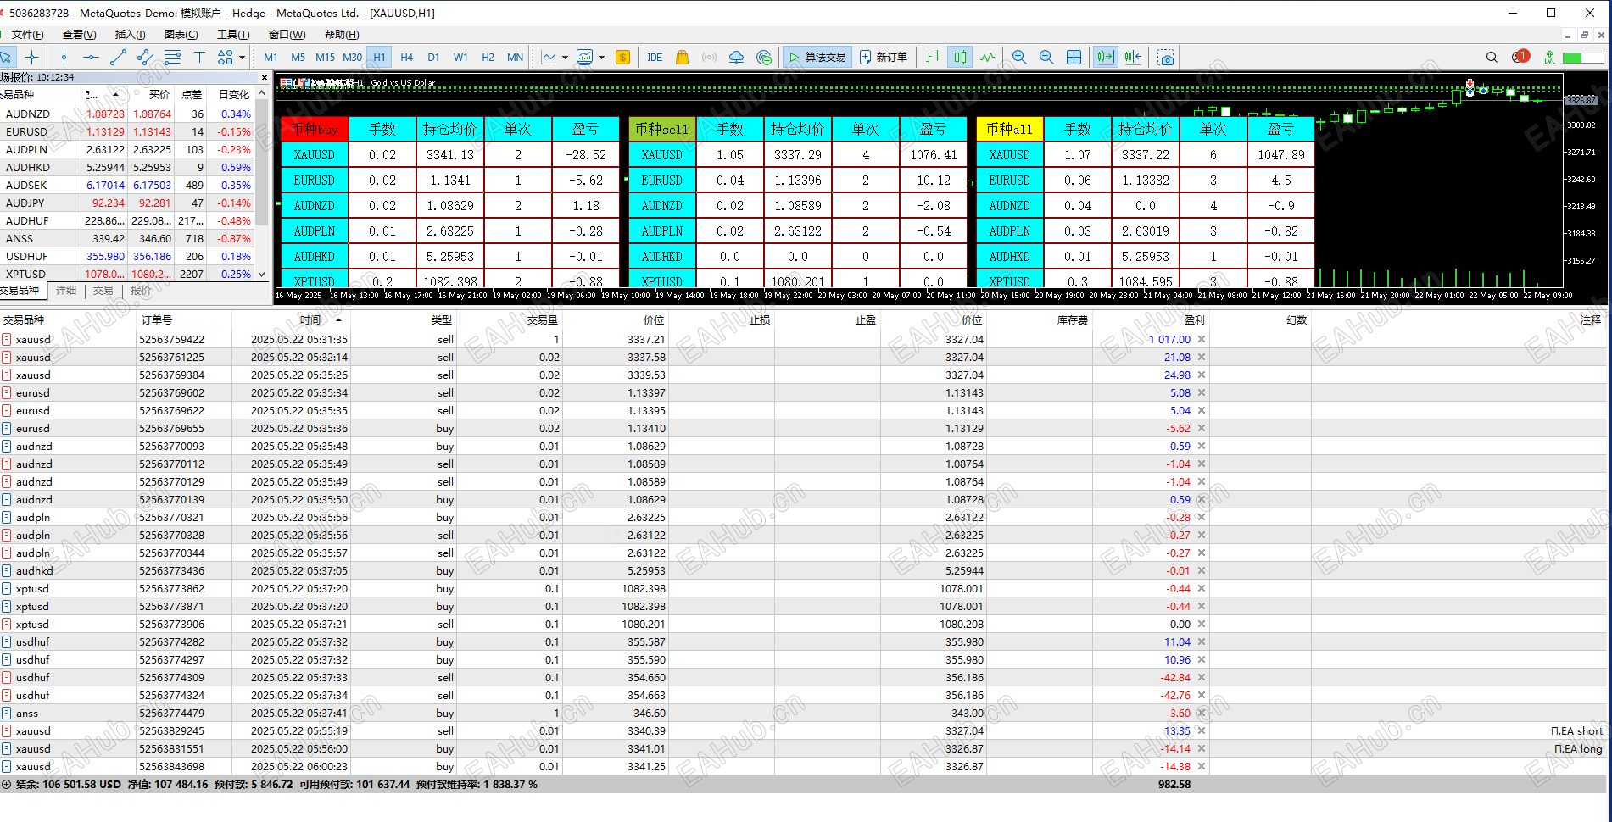This screenshot has height=822, width=1612.
Task: Close the sell xauusd order 52563759422
Action: pyautogui.click(x=1202, y=340)
